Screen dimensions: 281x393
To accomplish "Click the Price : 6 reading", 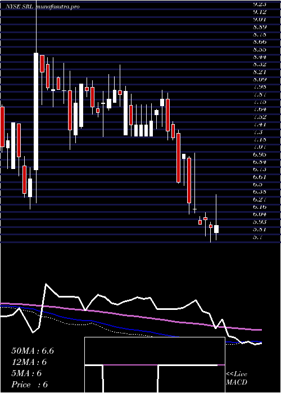I will tap(29, 385).
